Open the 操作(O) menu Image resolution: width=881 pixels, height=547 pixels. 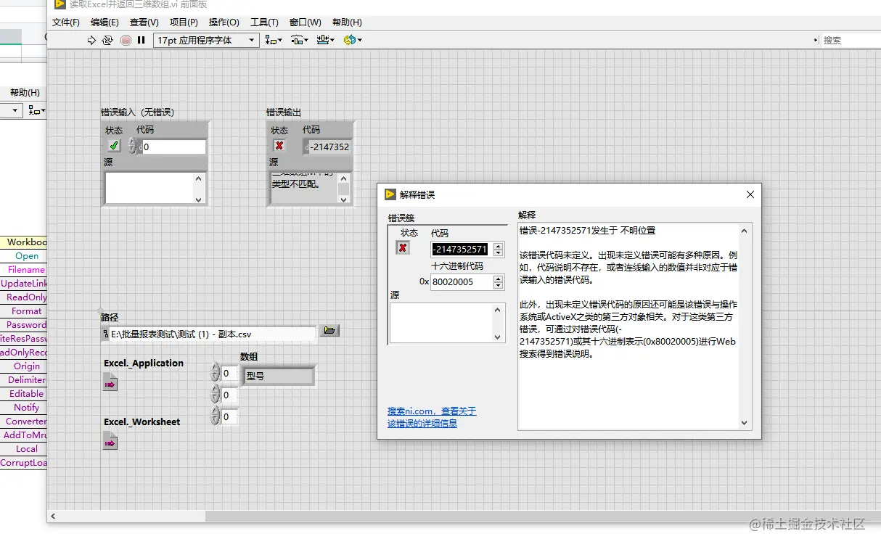224,22
